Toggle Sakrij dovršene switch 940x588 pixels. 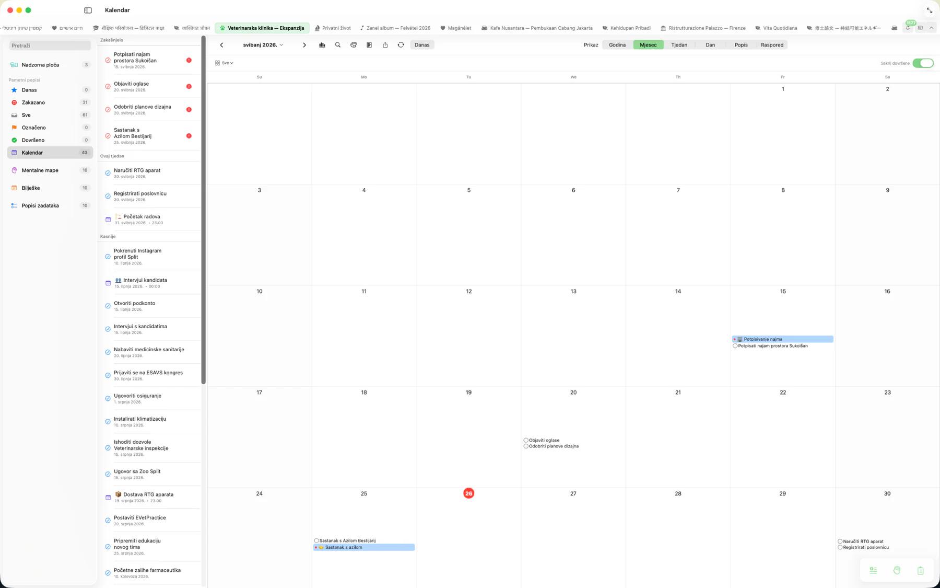923,63
